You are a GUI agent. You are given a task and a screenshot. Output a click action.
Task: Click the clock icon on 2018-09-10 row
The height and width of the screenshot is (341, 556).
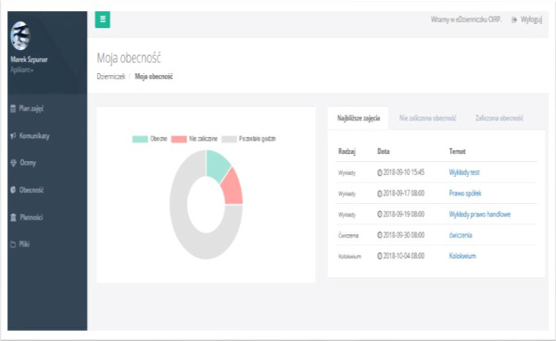pos(379,172)
